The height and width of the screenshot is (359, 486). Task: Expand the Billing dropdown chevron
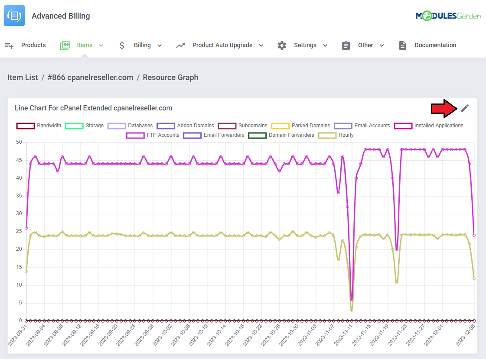coord(160,45)
